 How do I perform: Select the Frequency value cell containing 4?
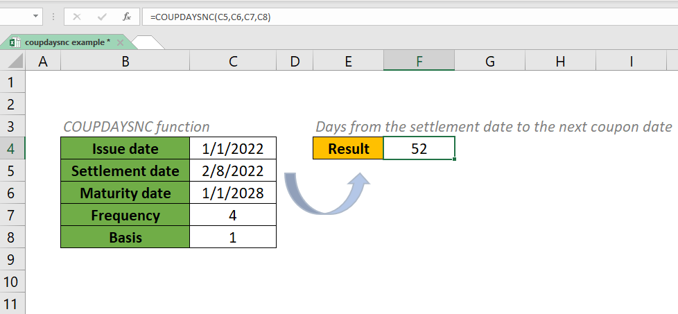tap(233, 216)
